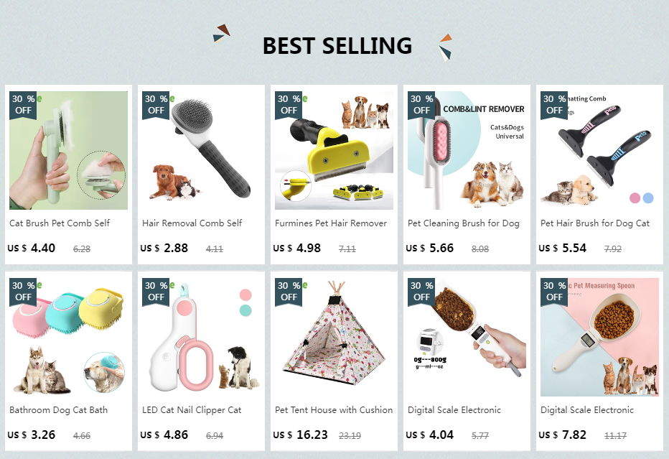Click the 30% OFF badge on Bathroom Dog Cat Bath

point(24,291)
